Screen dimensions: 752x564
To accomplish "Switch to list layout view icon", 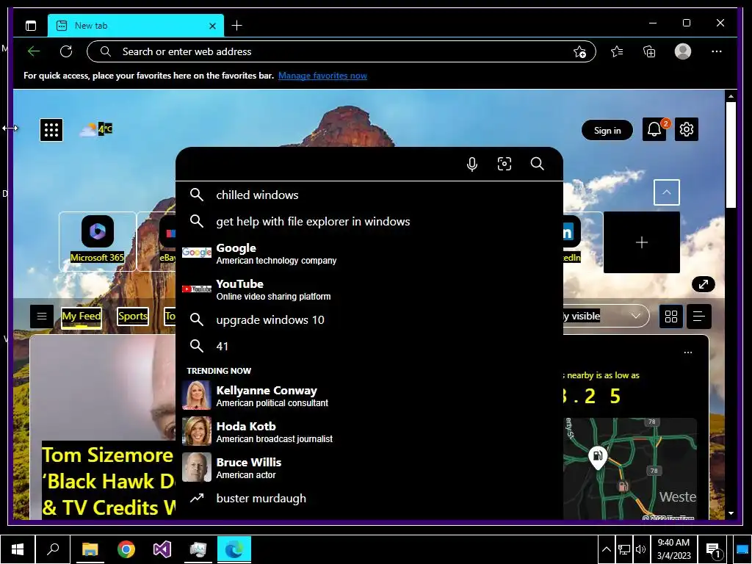I will click(699, 316).
